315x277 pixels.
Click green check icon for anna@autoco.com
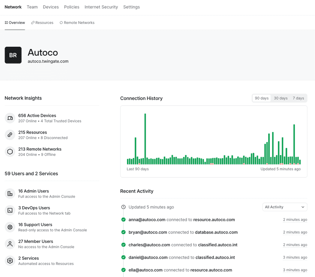(123, 220)
